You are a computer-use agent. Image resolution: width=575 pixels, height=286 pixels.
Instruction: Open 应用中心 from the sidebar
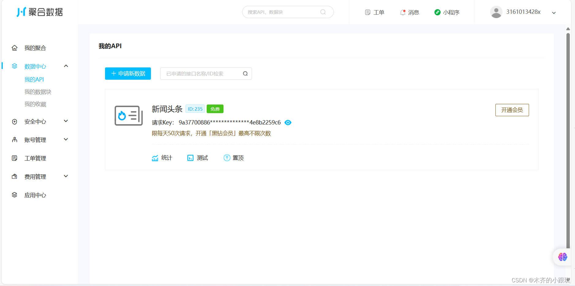click(35, 195)
